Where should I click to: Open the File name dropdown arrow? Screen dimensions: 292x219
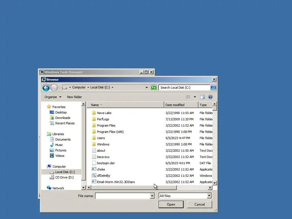pos(152,196)
